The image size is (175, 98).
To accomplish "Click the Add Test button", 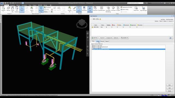I will point(95,38).
